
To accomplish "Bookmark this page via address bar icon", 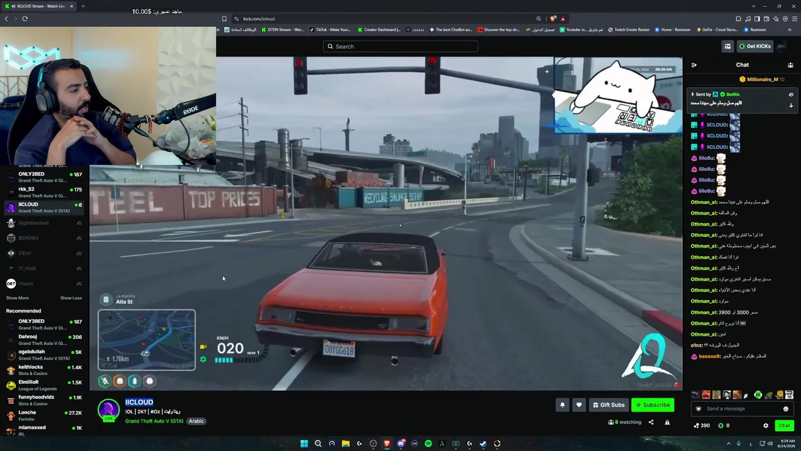I will pos(224,19).
